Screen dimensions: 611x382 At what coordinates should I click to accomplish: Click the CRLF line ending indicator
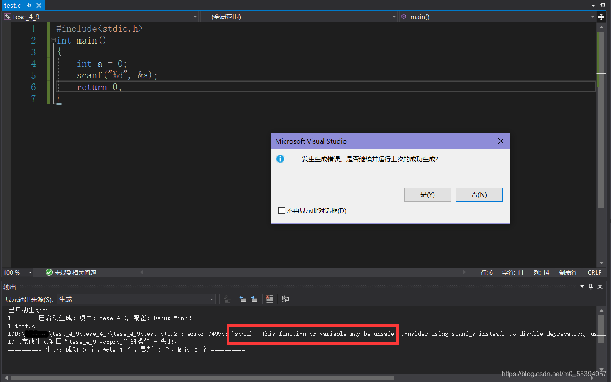tap(594, 273)
